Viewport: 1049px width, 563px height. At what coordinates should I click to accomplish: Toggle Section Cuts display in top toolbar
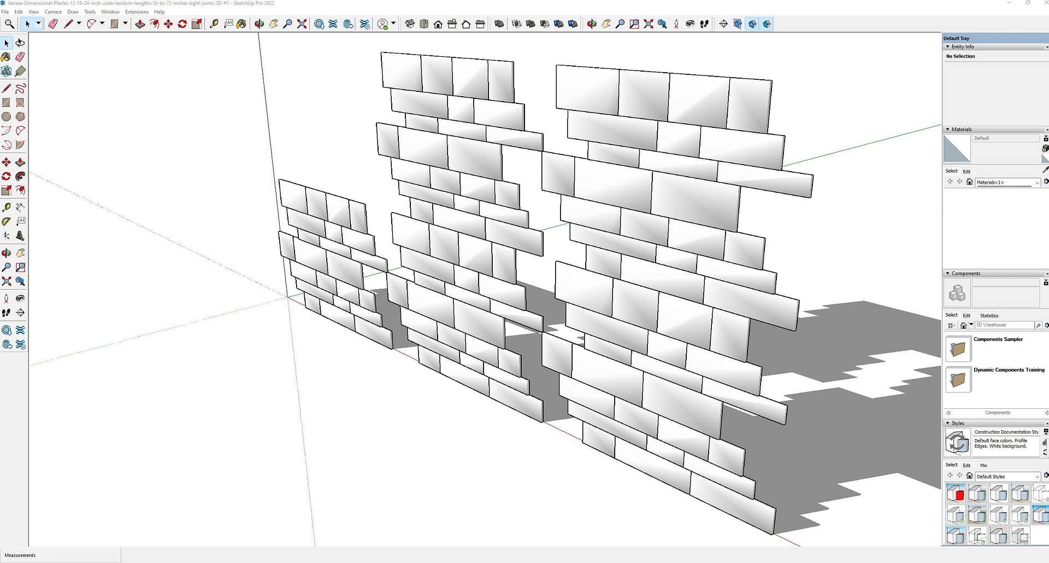(752, 24)
